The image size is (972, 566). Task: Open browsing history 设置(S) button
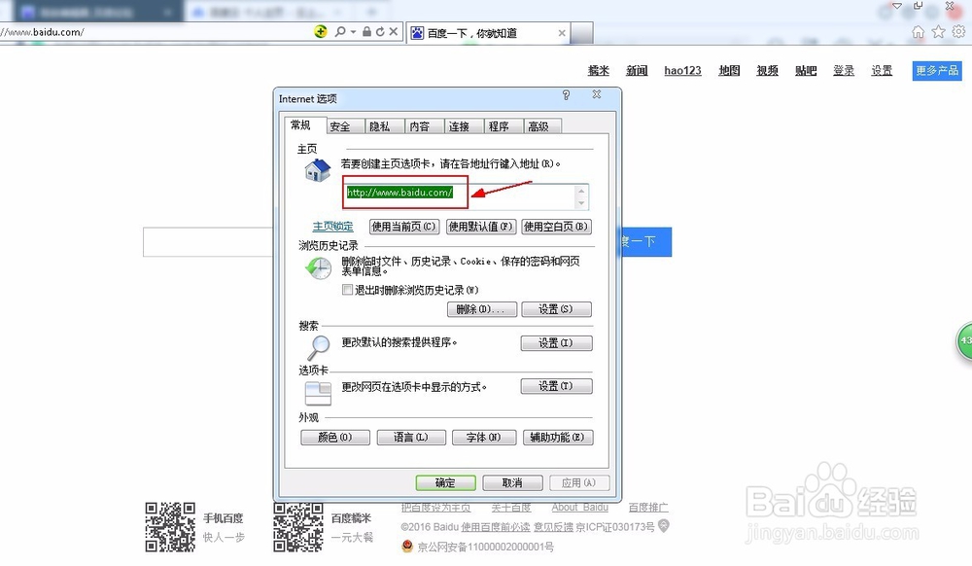click(x=556, y=309)
